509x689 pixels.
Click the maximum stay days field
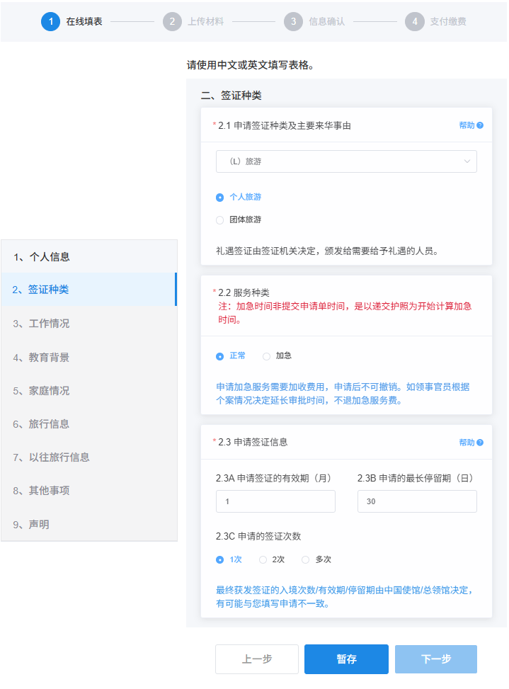pos(417,501)
